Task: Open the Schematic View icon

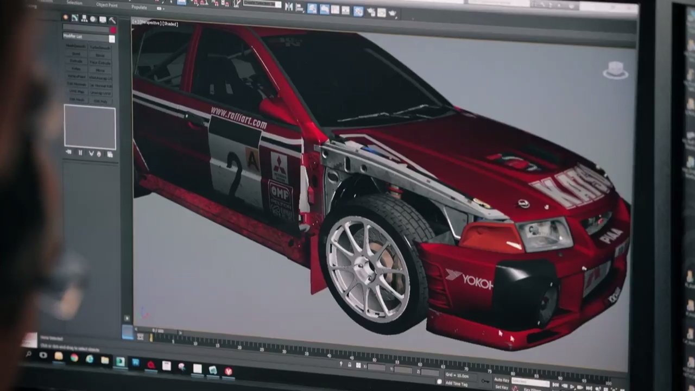Action: click(x=345, y=10)
